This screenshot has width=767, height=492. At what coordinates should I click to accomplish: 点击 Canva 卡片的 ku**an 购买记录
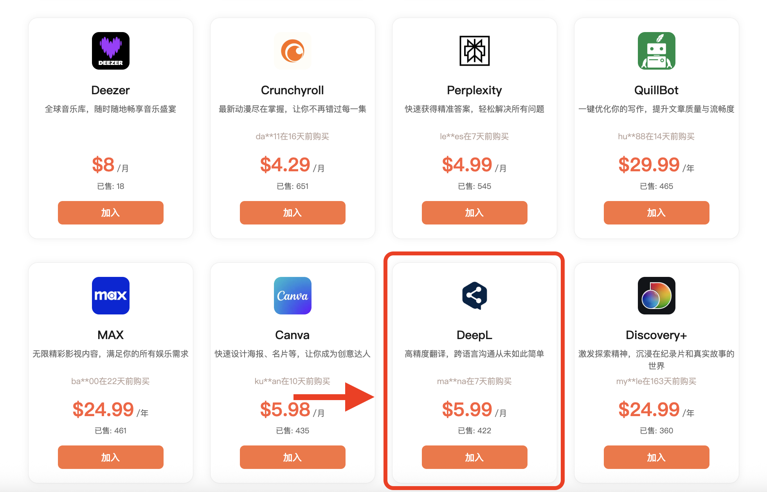(x=292, y=381)
